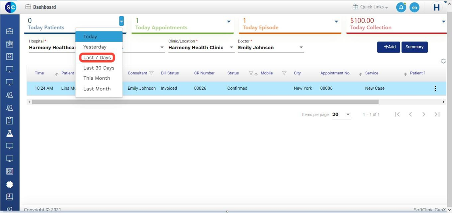The image size is (452, 213).
Task: Click the monitor icon just below the calendar icon
Action: coord(10,69)
